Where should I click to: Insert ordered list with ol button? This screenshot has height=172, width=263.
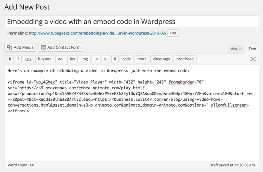tap(106, 59)
